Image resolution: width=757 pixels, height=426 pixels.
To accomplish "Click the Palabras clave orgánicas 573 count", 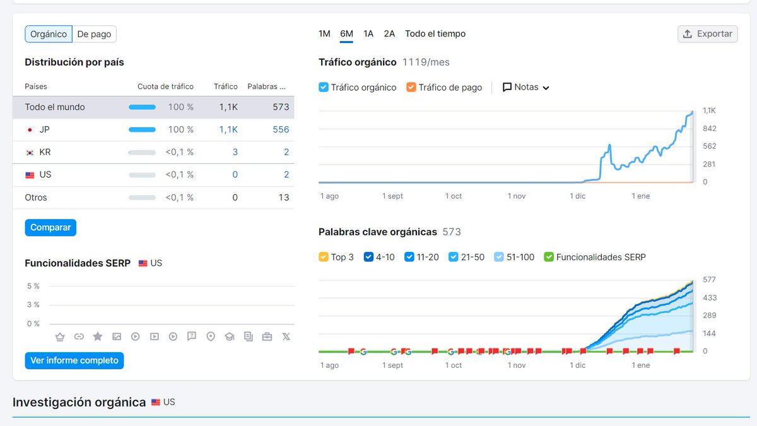I will tap(452, 232).
